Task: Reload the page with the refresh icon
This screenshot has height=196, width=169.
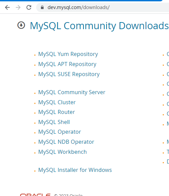Action: tap(29, 7)
